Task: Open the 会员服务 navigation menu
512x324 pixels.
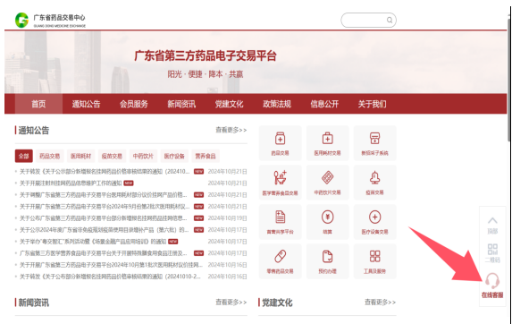Action: point(133,104)
